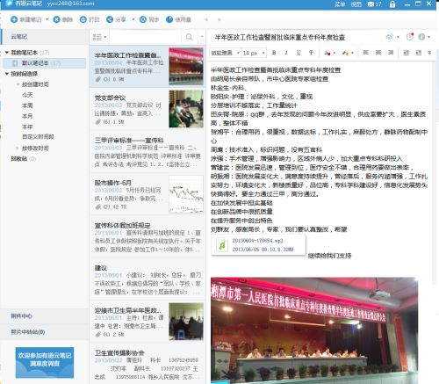Open the 新建笔记 dropdown arrow
This screenshot has width=439, height=384.
click(47, 19)
